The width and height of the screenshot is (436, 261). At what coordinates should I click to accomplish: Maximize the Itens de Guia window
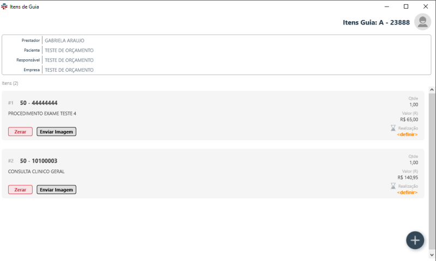pyautogui.click(x=406, y=7)
